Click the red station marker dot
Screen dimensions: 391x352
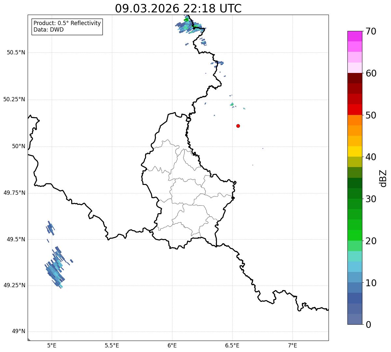click(238, 126)
